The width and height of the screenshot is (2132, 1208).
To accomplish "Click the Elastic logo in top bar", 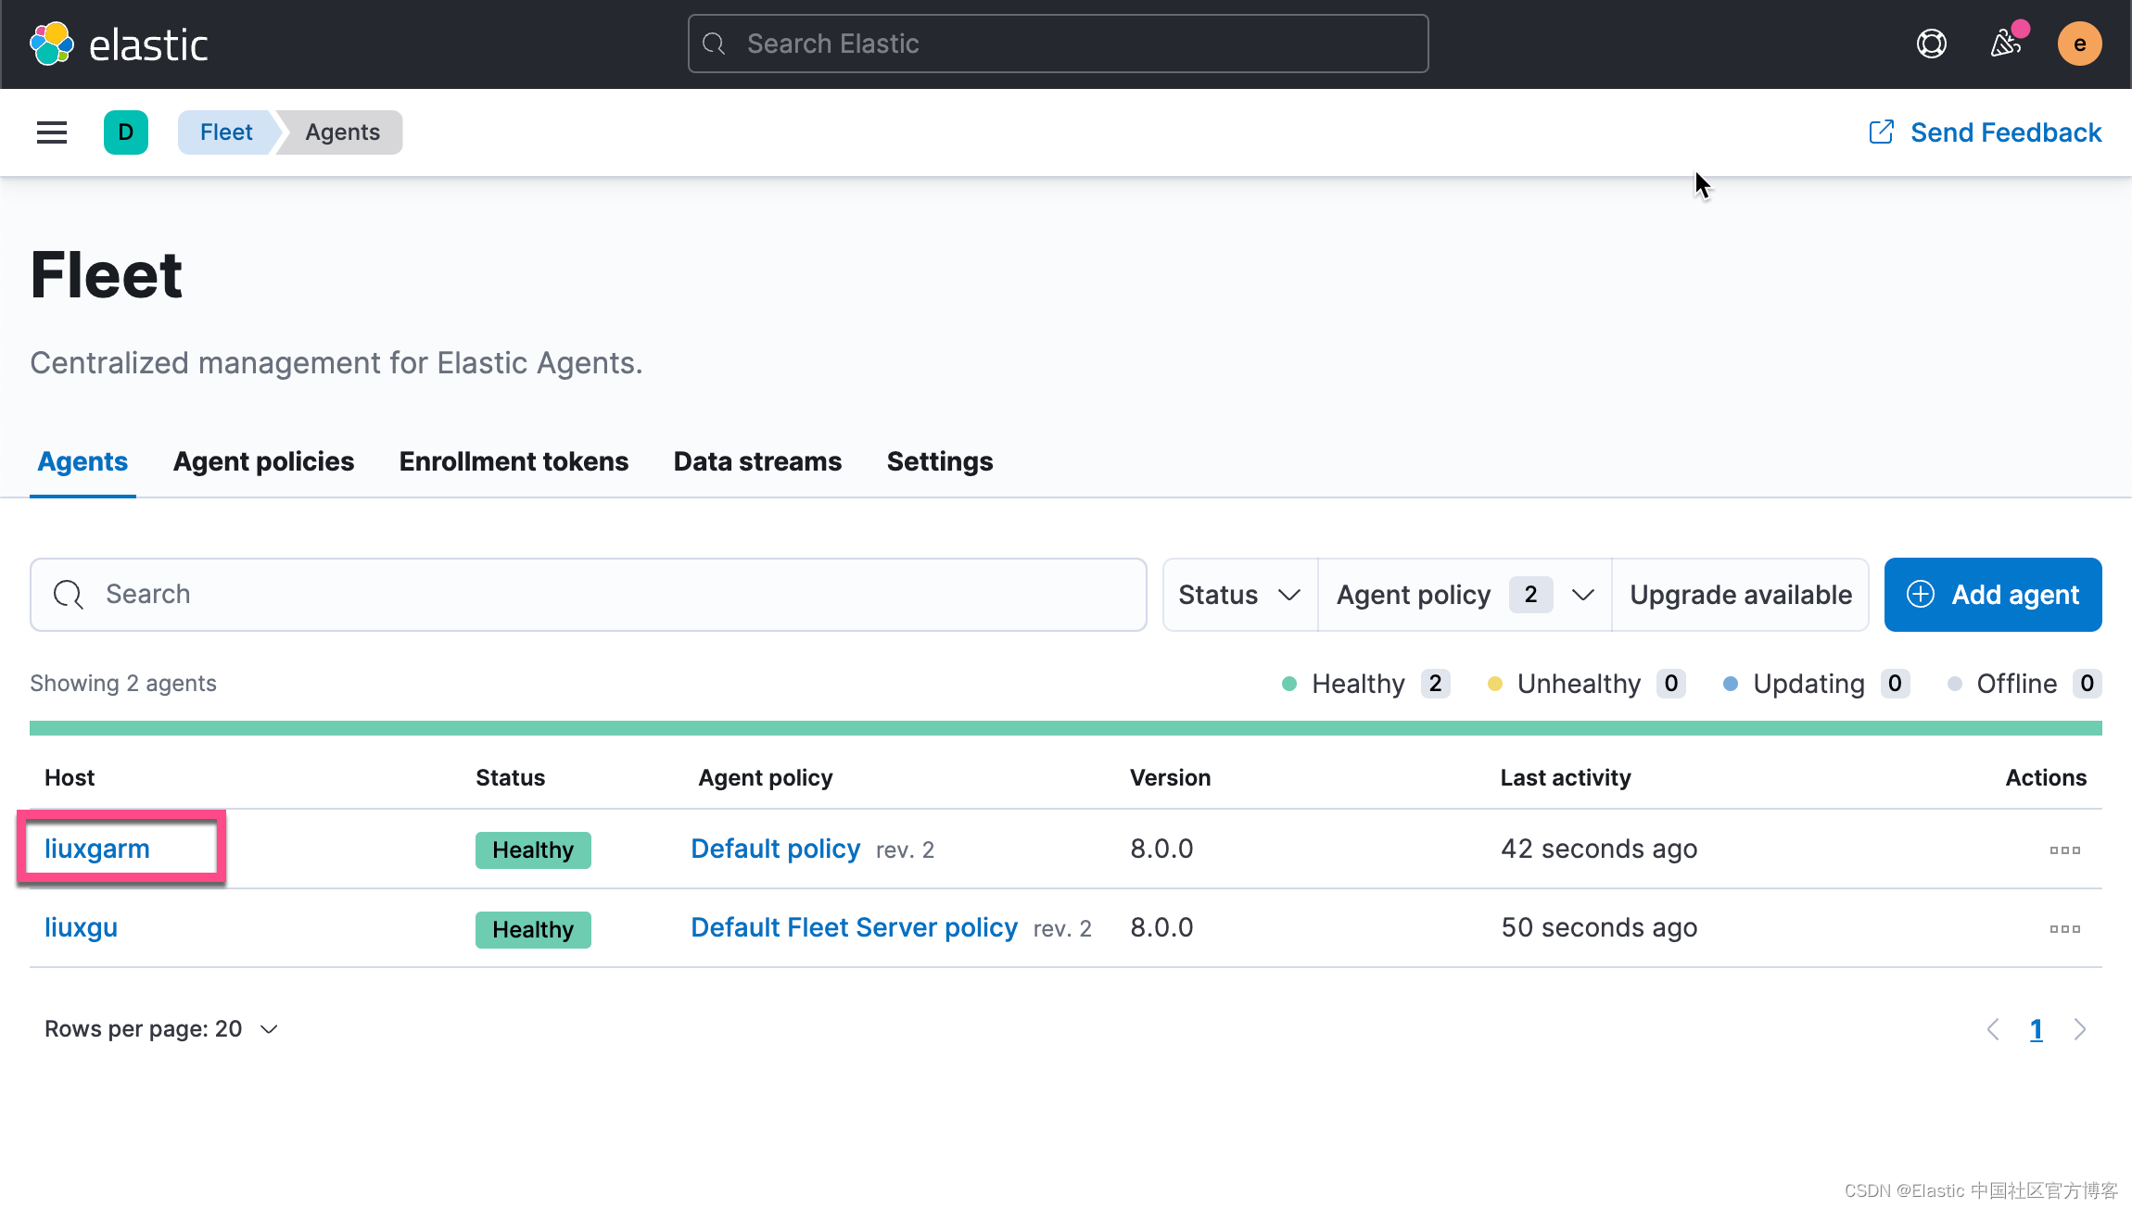I will (x=121, y=43).
